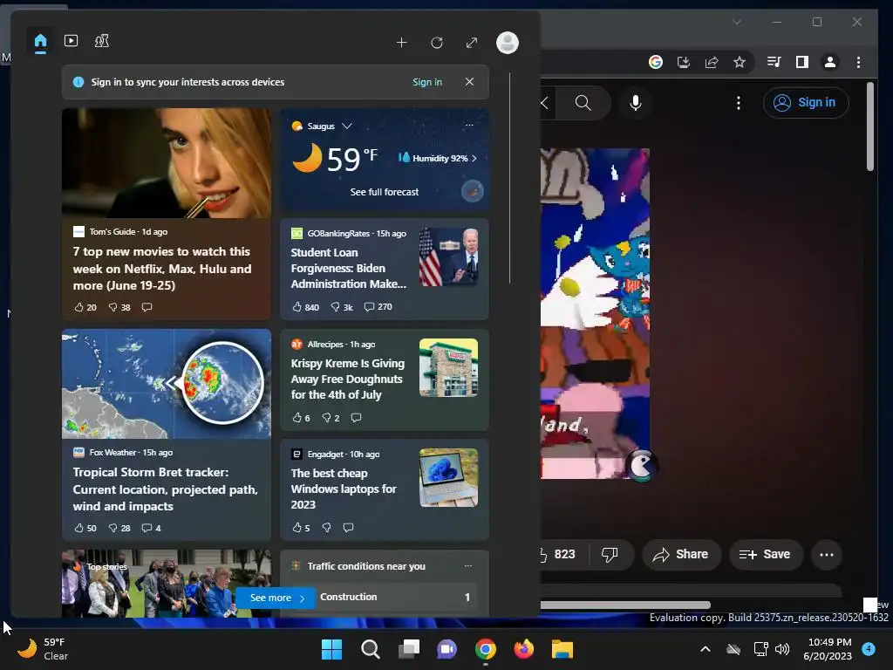893x670 pixels.
Task: Dislike the YouTube video
Action: pos(610,554)
